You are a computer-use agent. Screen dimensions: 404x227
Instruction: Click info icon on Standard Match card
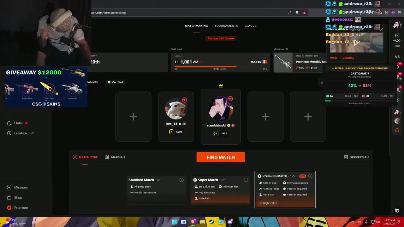[181, 180]
